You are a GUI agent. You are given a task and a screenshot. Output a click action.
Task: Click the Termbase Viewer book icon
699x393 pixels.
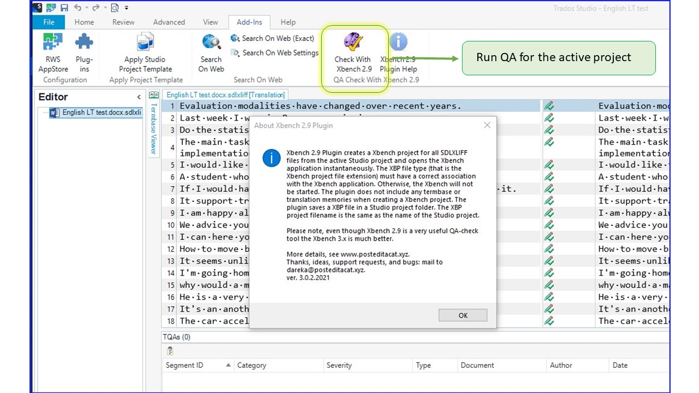point(153,95)
